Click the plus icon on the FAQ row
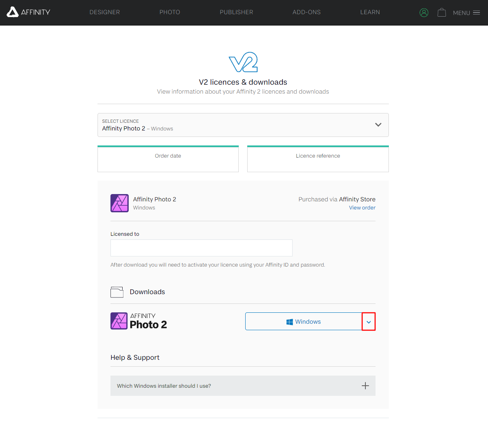This screenshot has width=488, height=425. point(365,386)
